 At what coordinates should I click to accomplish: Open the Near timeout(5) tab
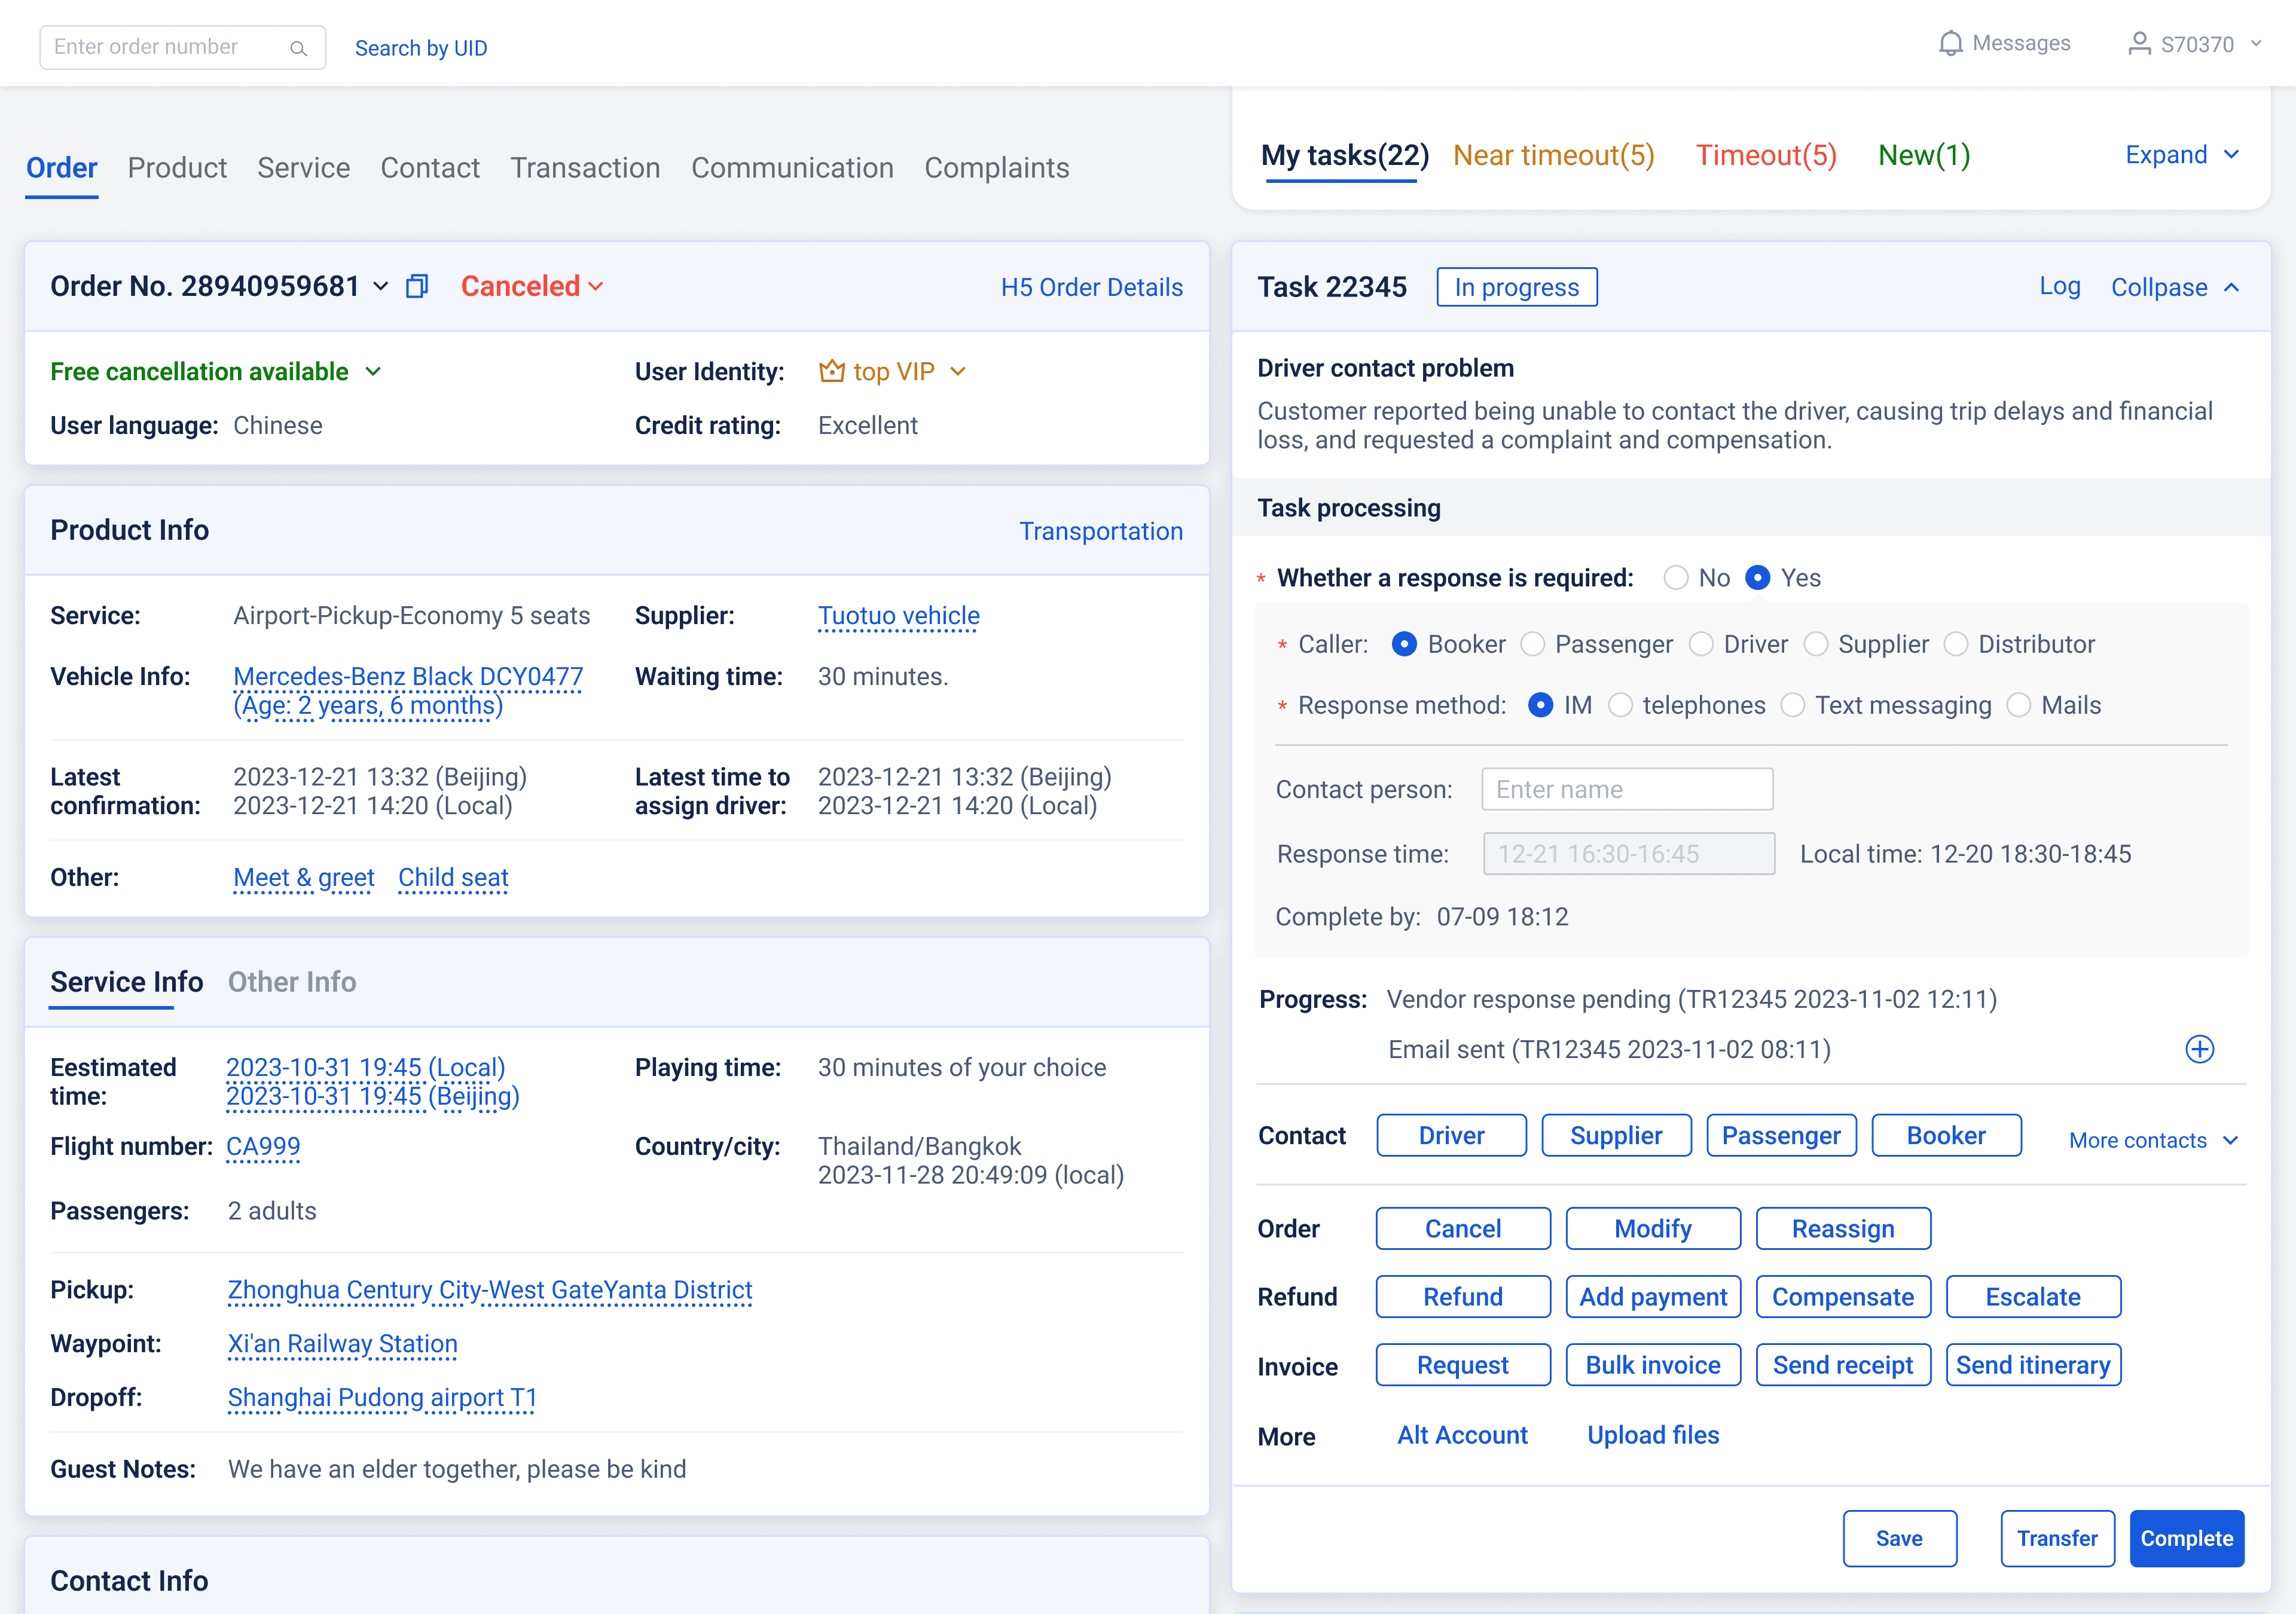1553,156
